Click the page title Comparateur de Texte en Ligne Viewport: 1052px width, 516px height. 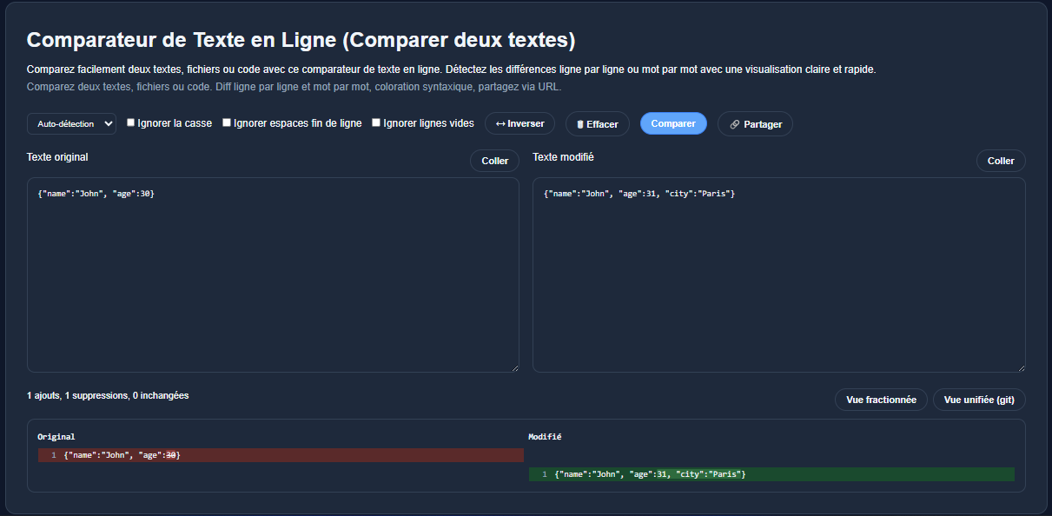[x=301, y=40]
